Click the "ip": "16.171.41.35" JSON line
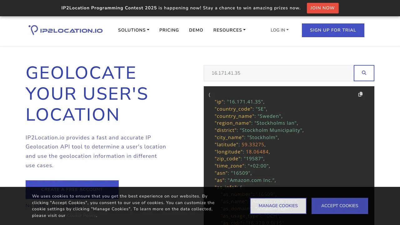 [239, 102]
